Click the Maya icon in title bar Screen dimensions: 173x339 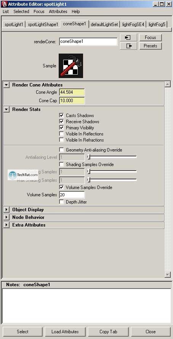point(4,4)
